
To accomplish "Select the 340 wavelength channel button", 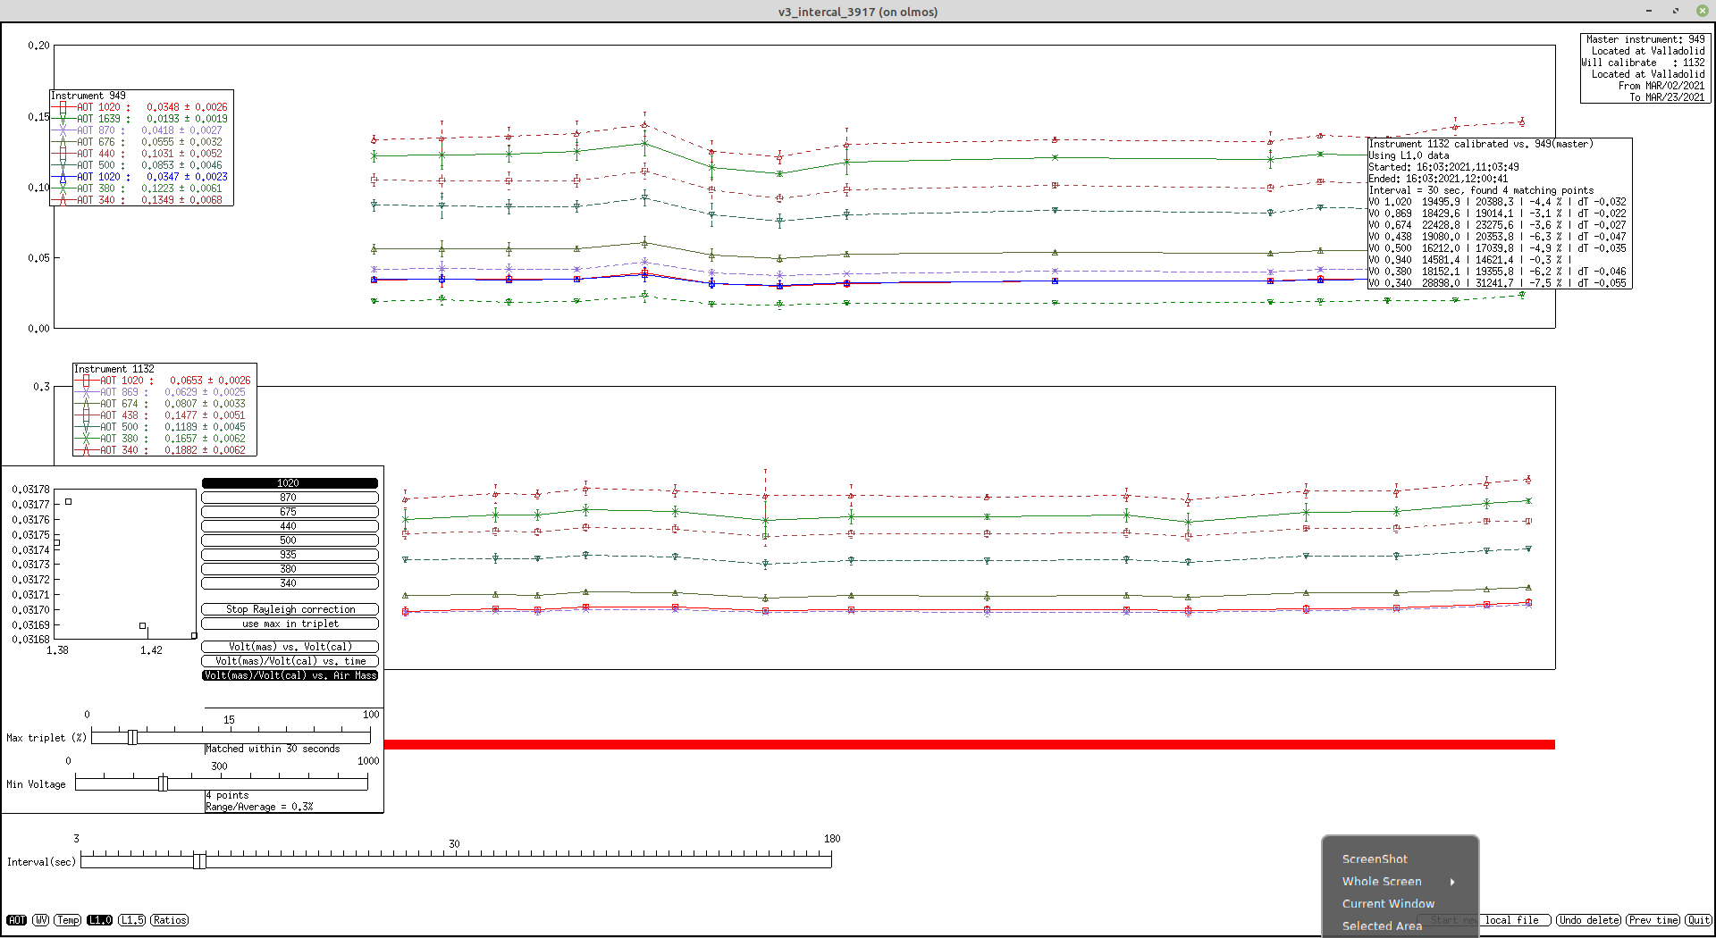I will 290,583.
